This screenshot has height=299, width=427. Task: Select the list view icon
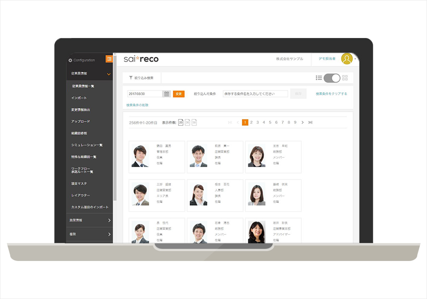(319, 78)
